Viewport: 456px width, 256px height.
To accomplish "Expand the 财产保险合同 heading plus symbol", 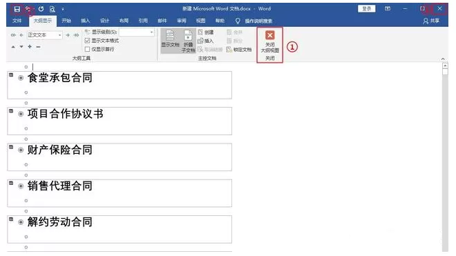I will pos(21,150).
